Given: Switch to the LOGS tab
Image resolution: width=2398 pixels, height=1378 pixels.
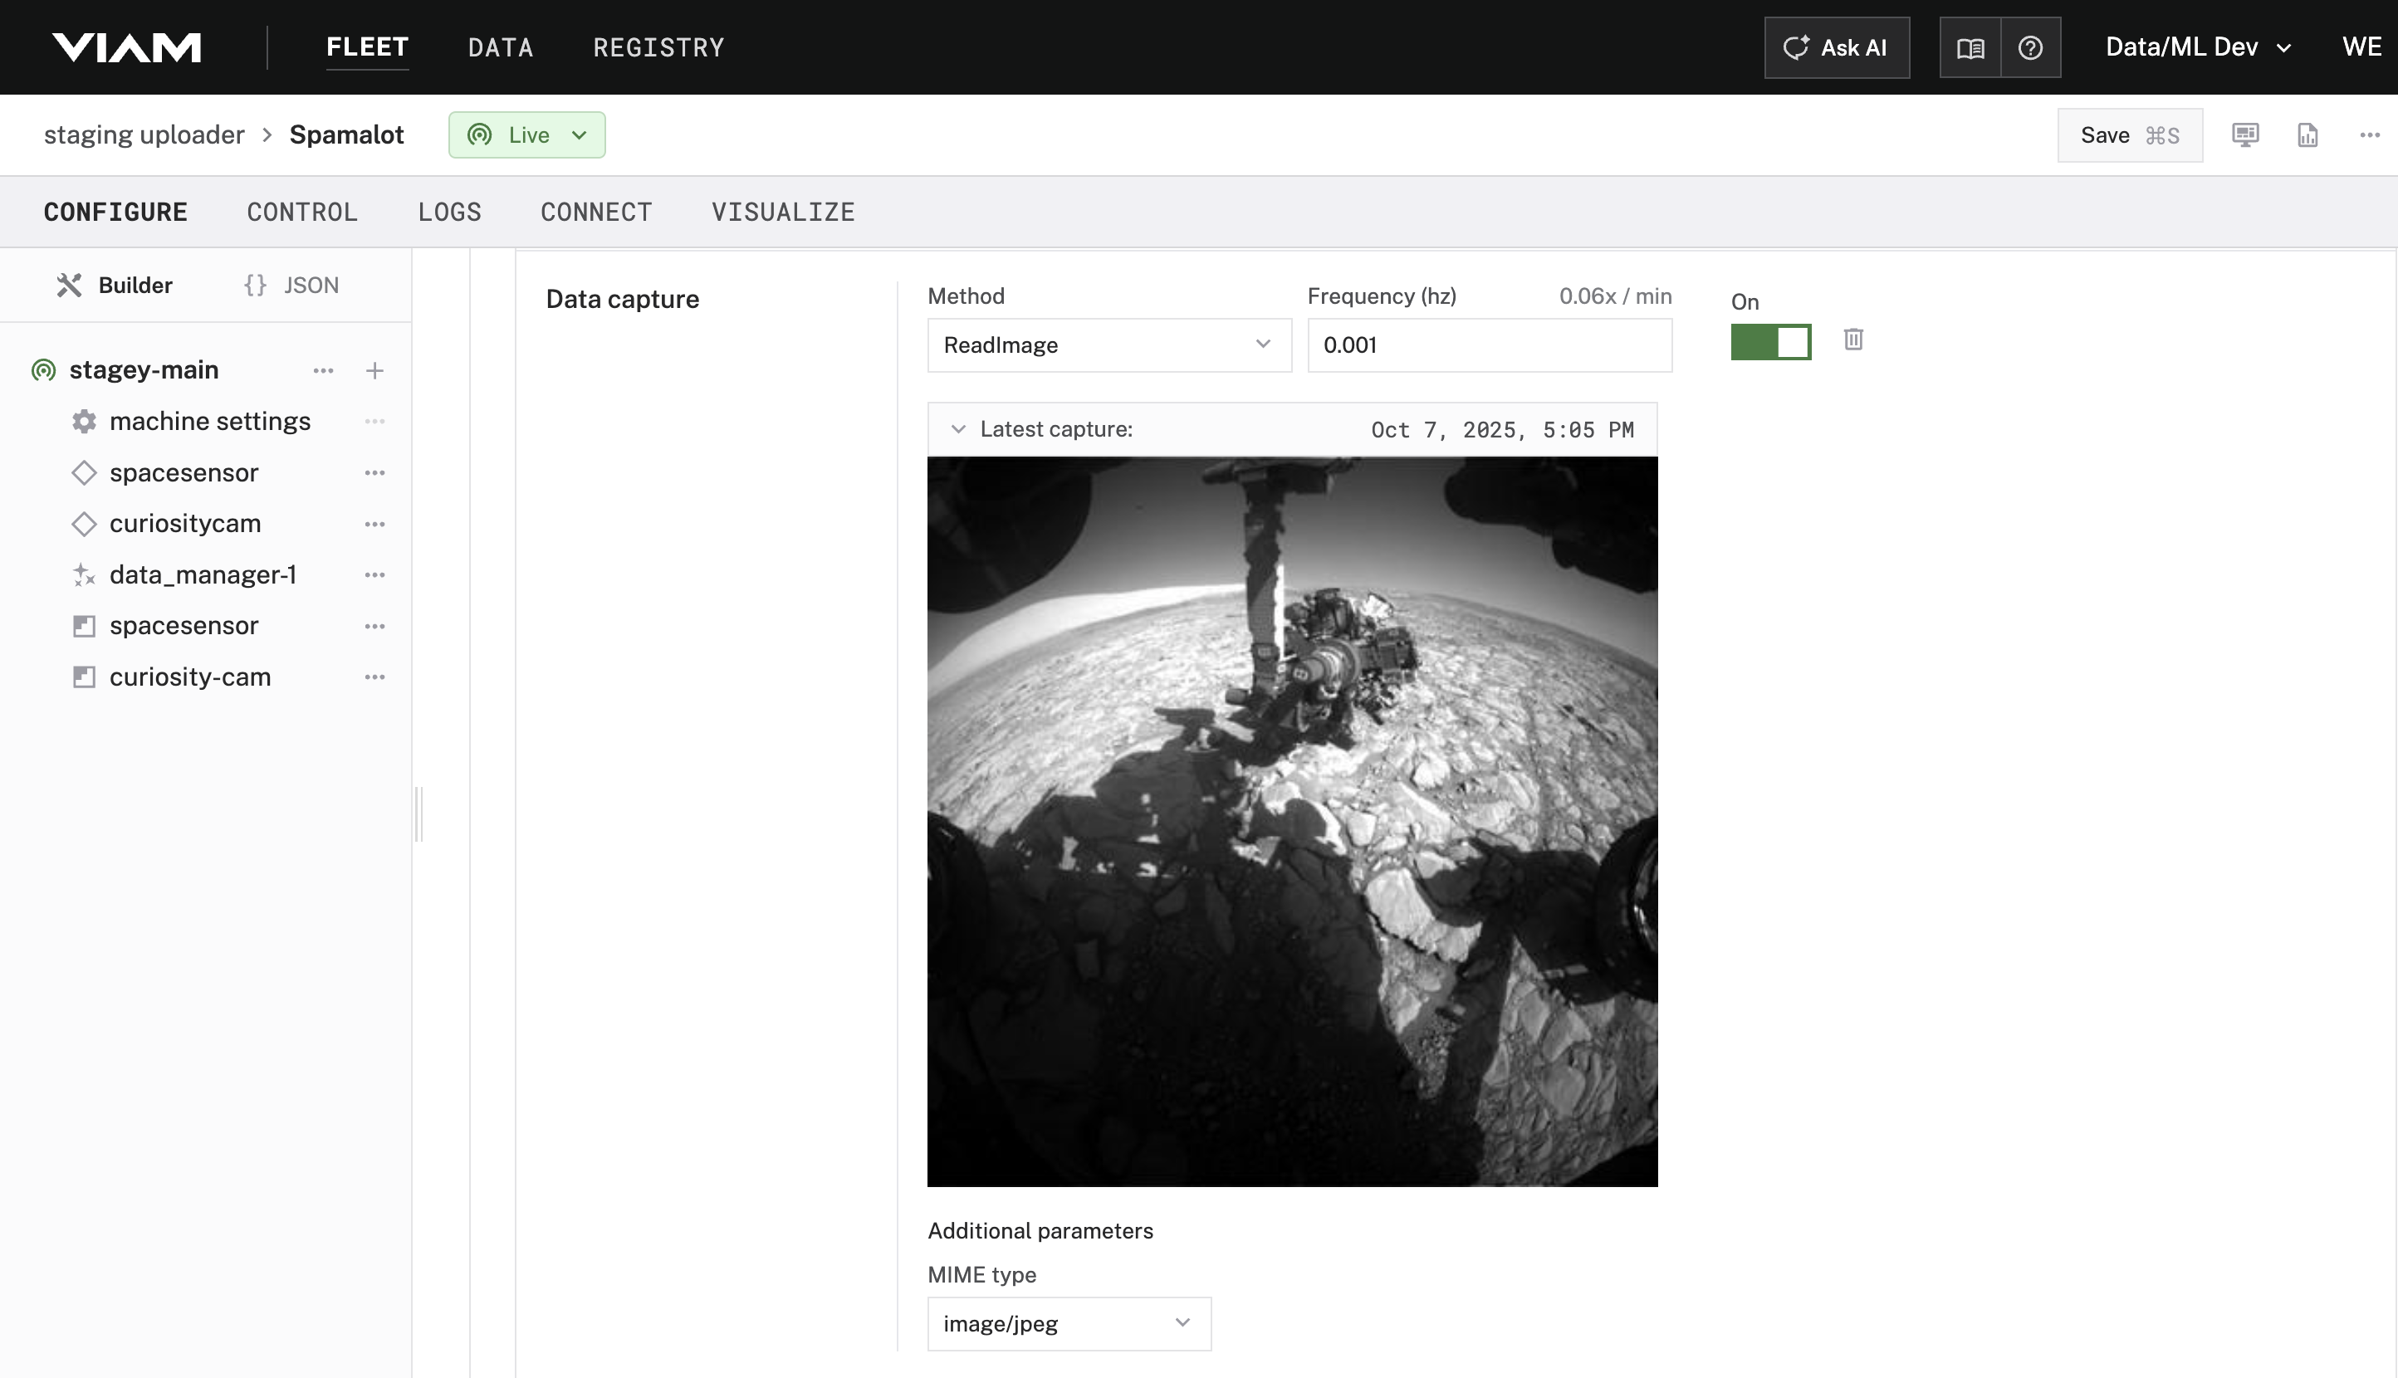Looking at the screenshot, I should 450,212.
